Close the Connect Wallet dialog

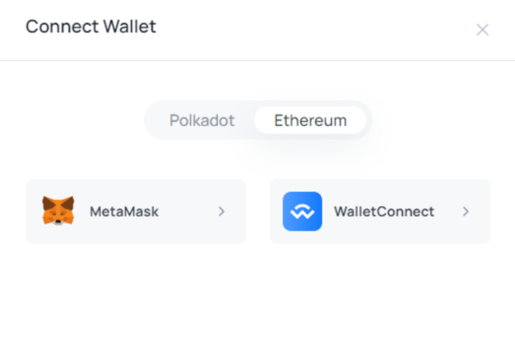[482, 30]
